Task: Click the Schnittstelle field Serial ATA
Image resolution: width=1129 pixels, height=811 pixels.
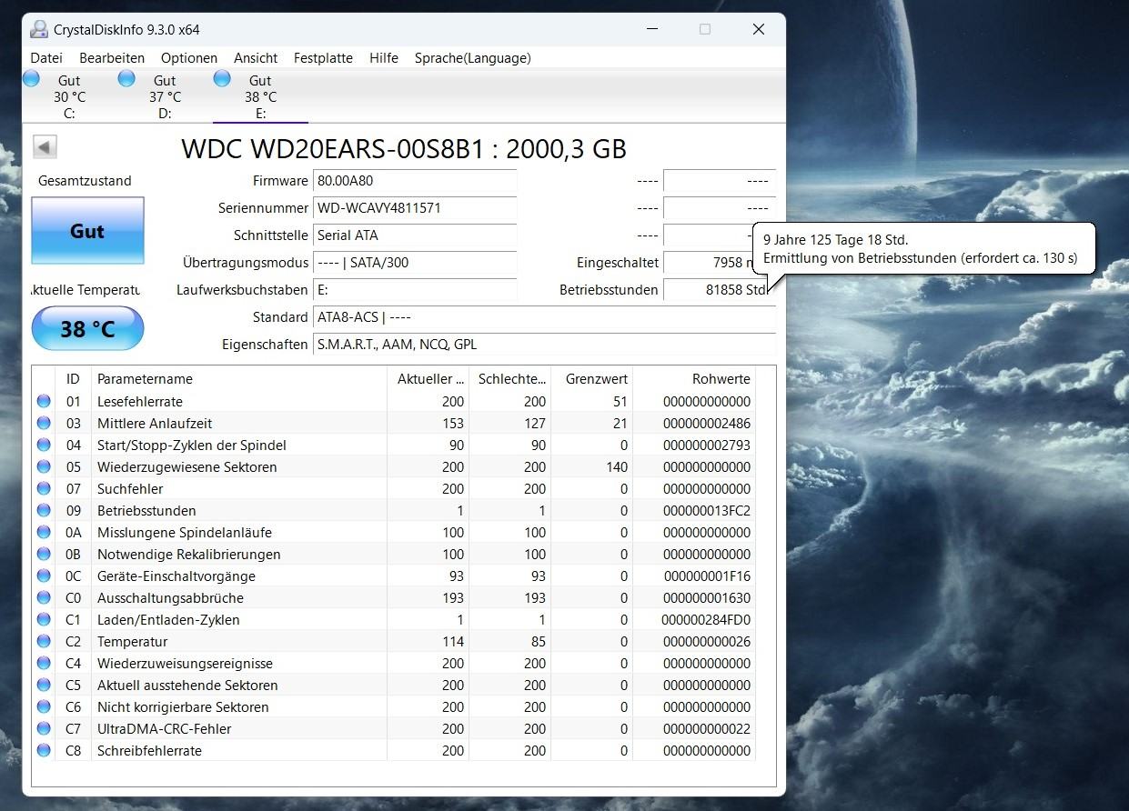Action: pos(415,235)
